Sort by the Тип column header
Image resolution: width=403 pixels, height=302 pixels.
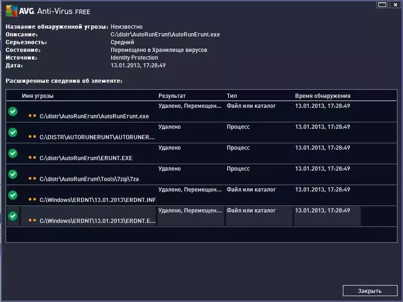[x=232, y=96]
